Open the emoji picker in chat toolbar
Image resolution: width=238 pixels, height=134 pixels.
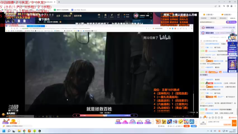[x=201, y=117]
